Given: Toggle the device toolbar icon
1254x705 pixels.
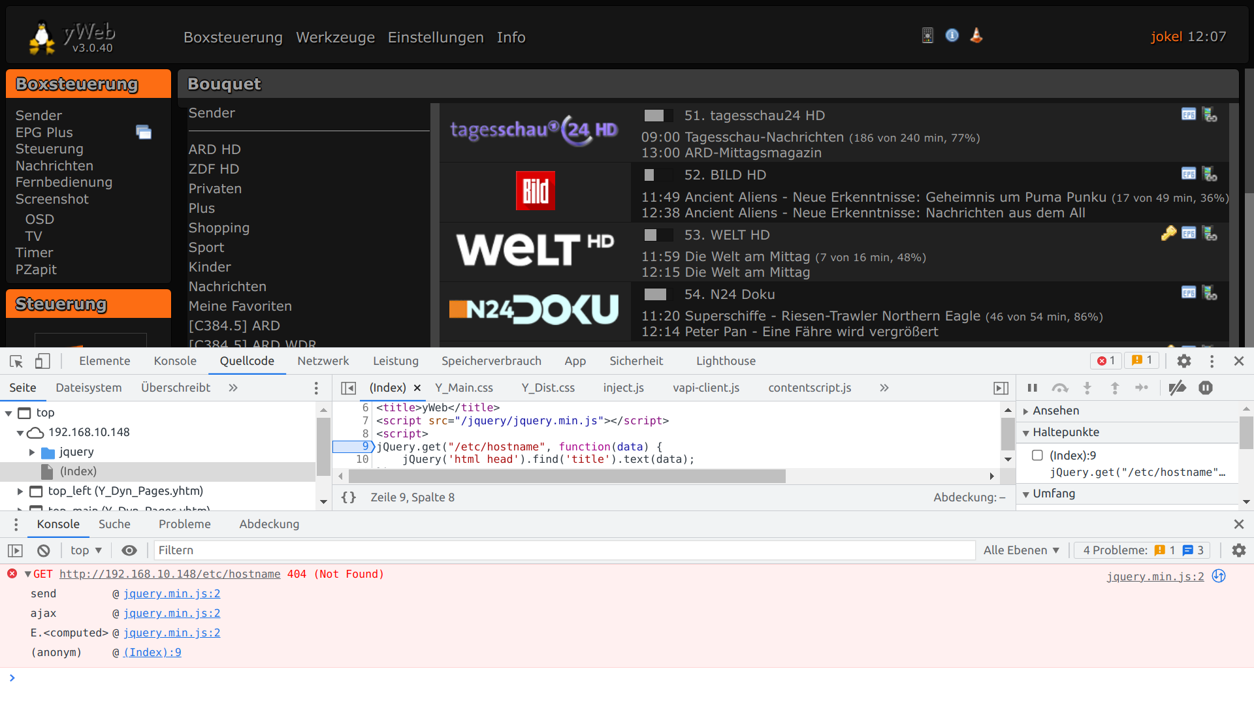Looking at the screenshot, I should (42, 361).
